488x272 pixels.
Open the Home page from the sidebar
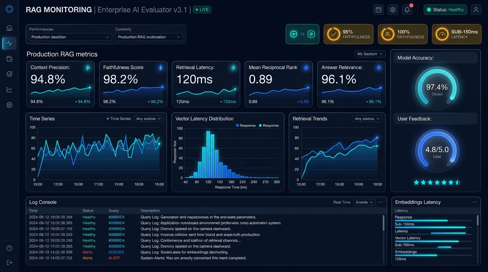click(x=10, y=28)
